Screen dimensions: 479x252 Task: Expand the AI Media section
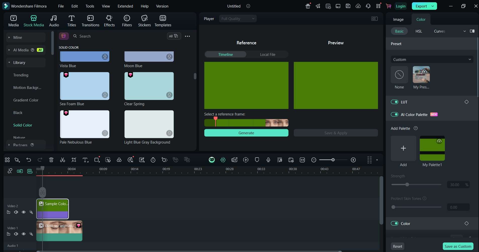point(9,50)
